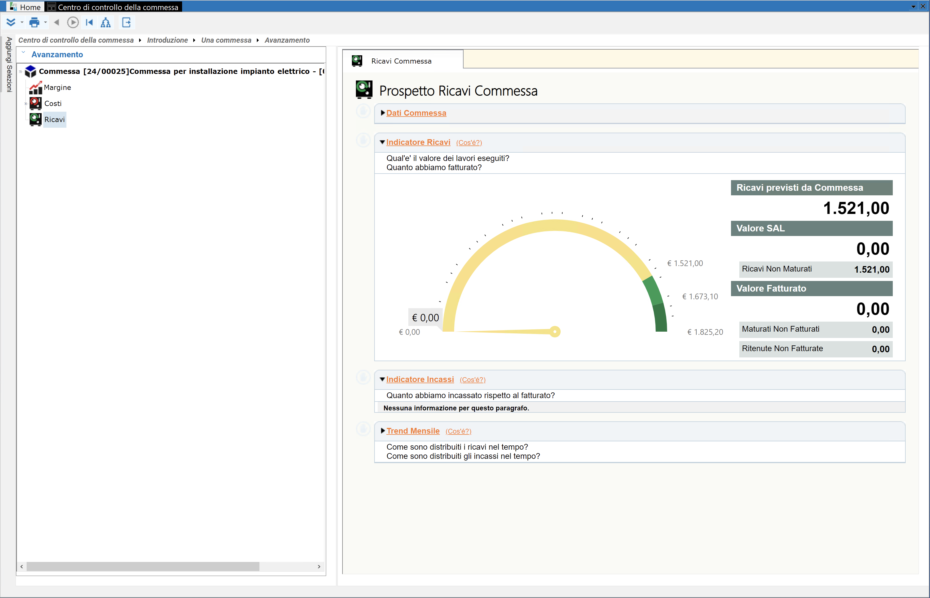Viewport: 930px width, 598px height.
Task: Click the Indicatore Incassi heading link
Action: (x=420, y=379)
